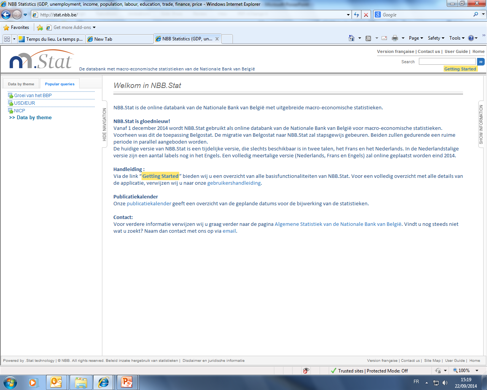This screenshot has height=390, width=487.
Task: Click top User Guide link
Action: (456, 51)
